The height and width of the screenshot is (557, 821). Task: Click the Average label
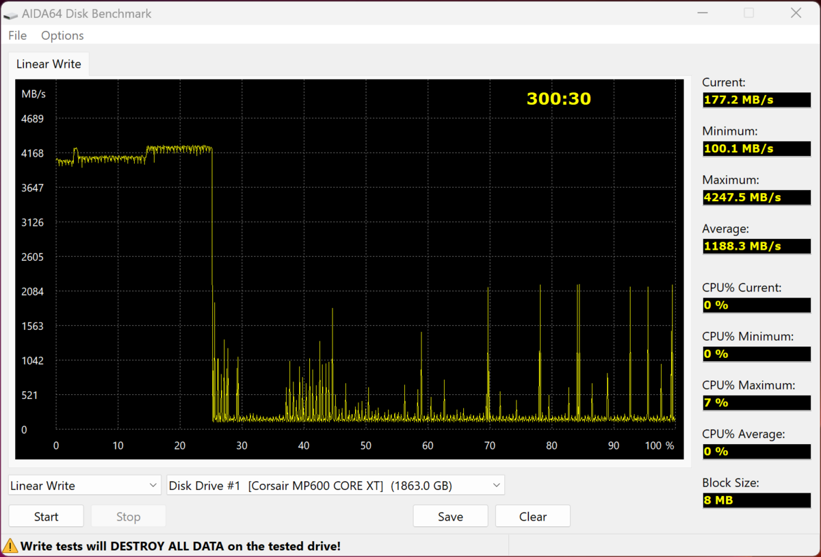point(726,229)
